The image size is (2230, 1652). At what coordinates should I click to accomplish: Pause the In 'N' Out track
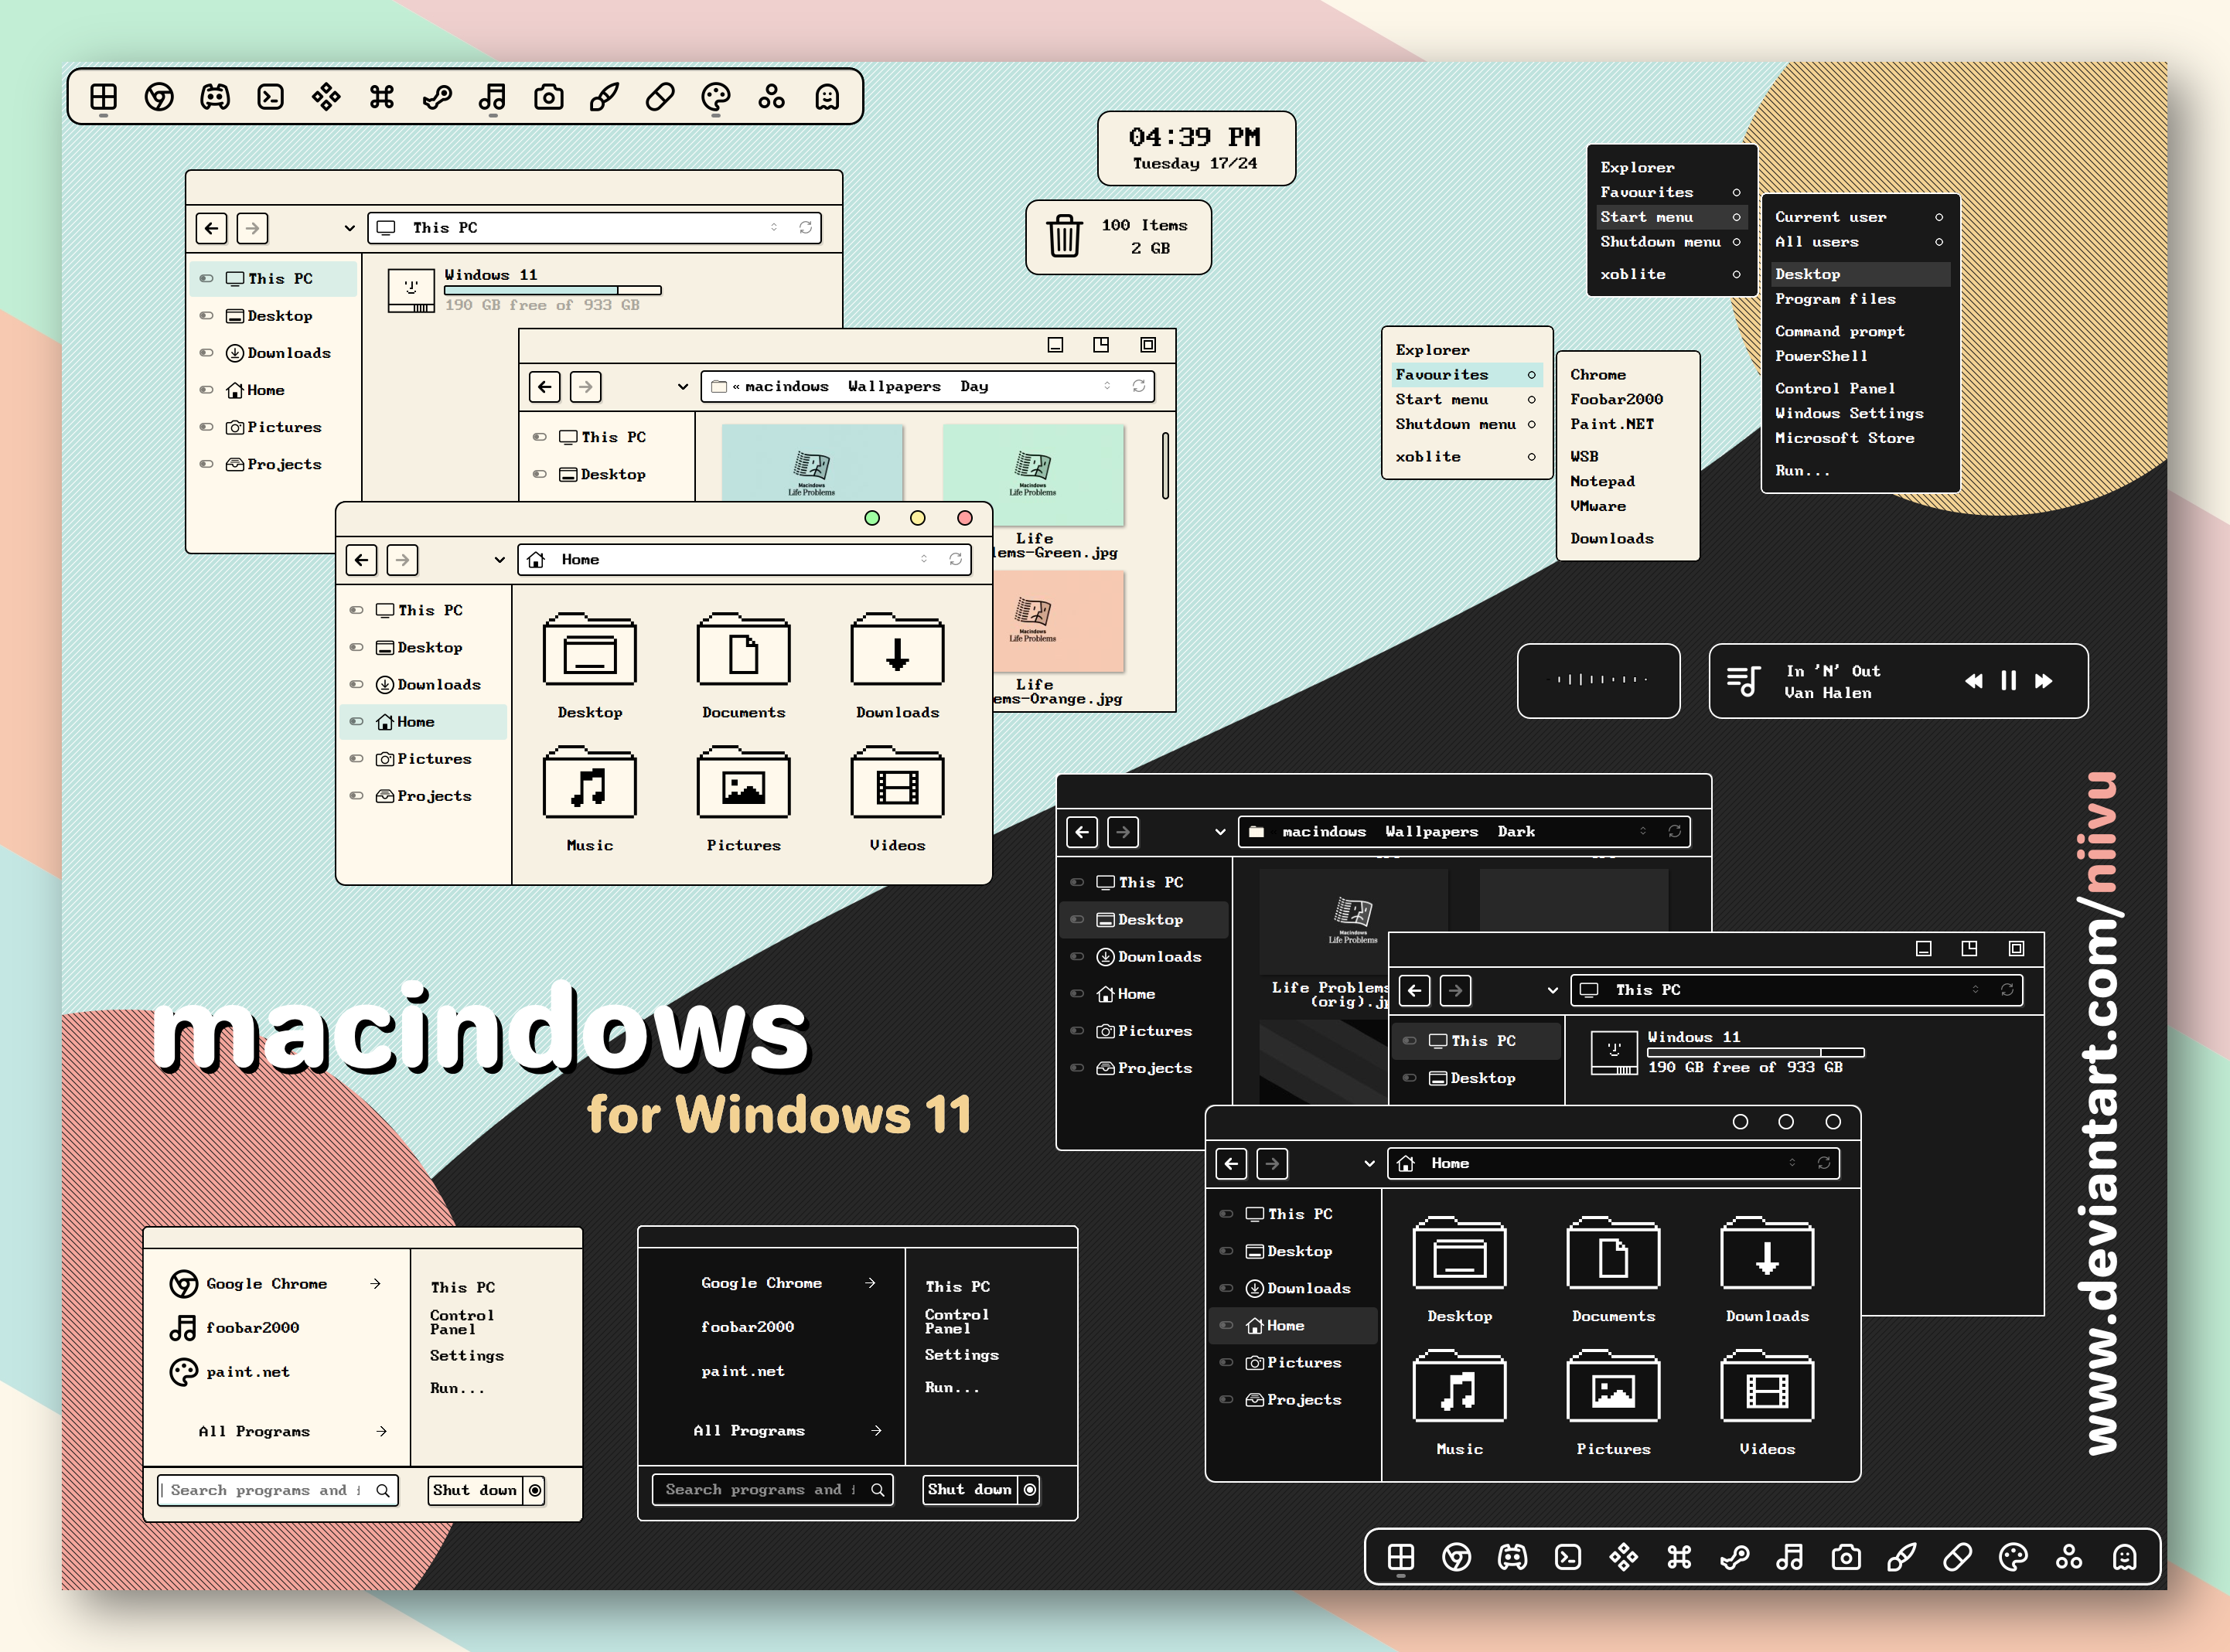coord(2008,681)
